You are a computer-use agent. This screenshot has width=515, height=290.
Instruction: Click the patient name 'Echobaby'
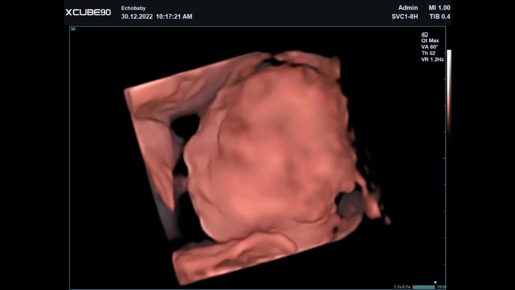134,8
